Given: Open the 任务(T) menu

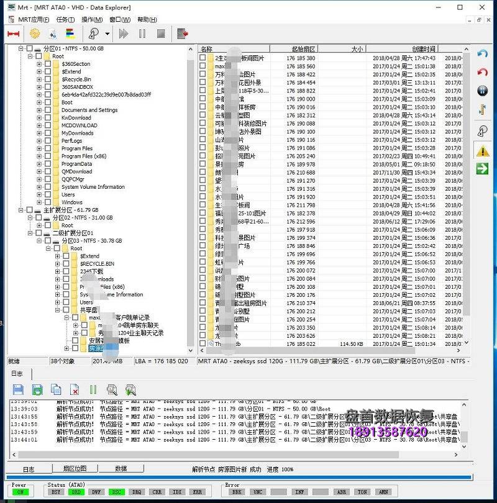Looking at the screenshot, I should [65, 20].
